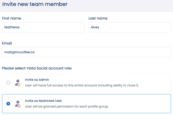Choose the highlighted Restricted User option card
This screenshot has width=173, height=115.
coord(86,104)
